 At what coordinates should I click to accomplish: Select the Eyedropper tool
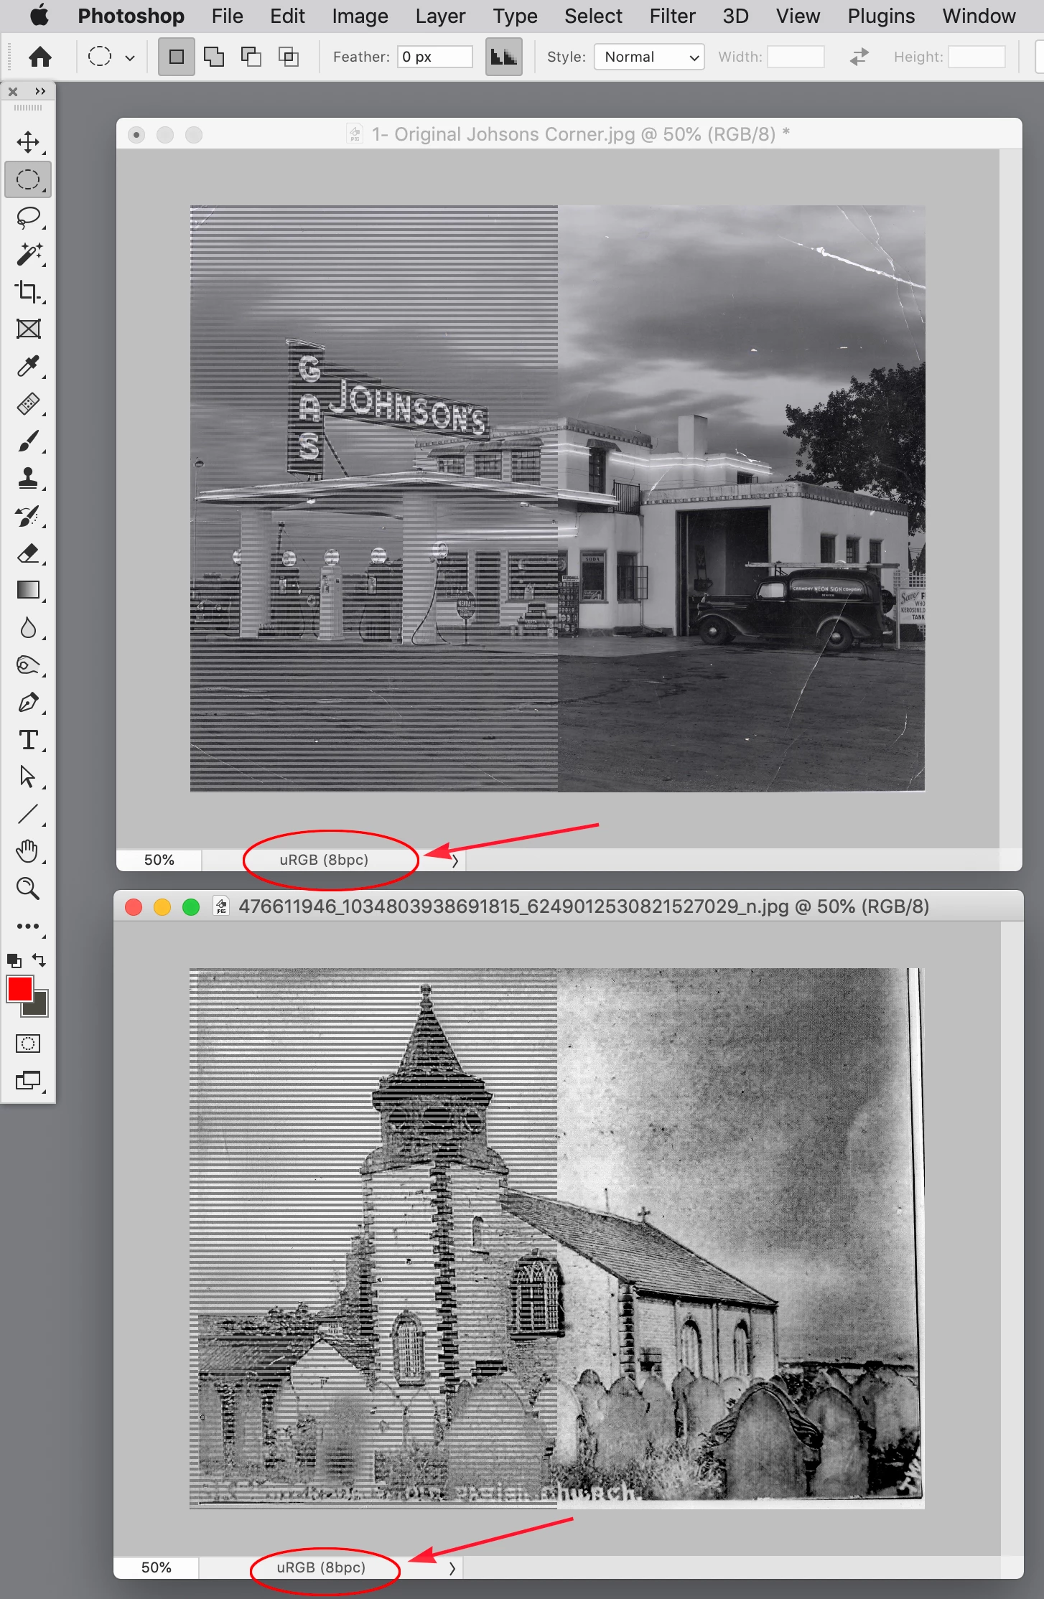28,366
